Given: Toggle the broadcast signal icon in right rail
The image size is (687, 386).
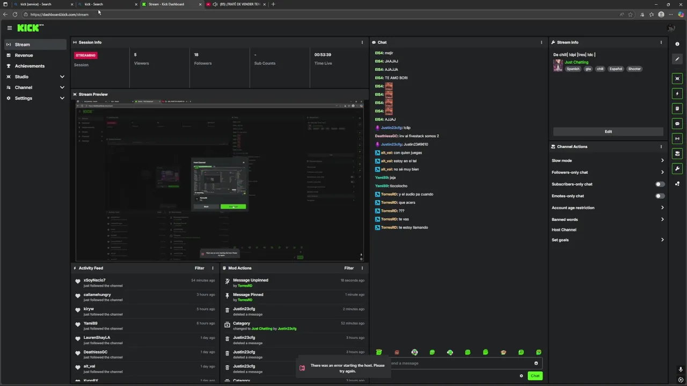Looking at the screenshot, I should click(x=677, y=139).
